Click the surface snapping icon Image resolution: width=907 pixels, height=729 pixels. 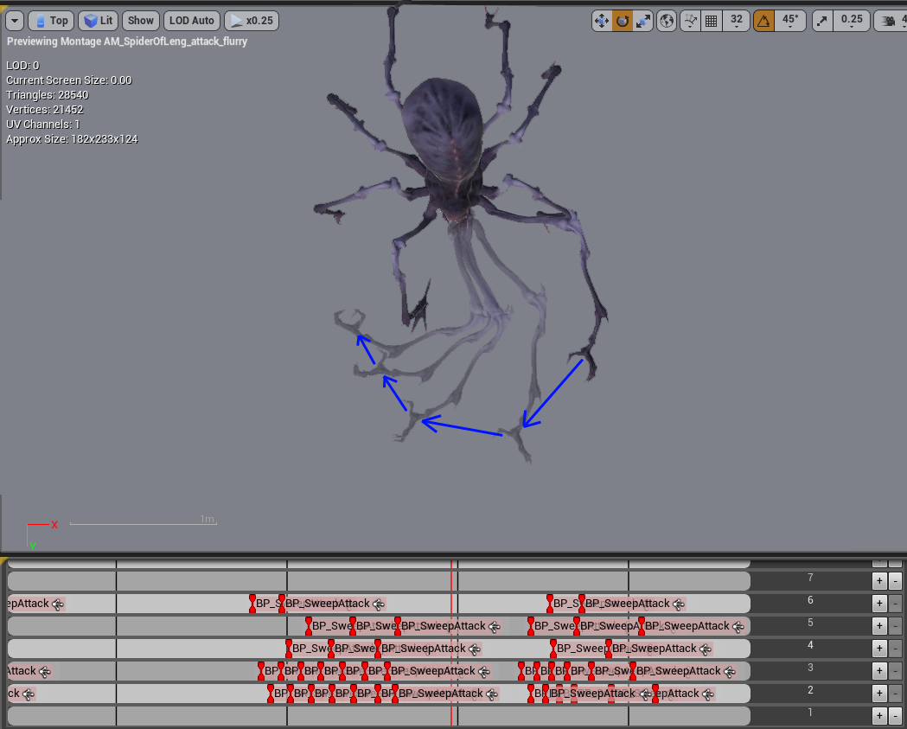[690, 21]
